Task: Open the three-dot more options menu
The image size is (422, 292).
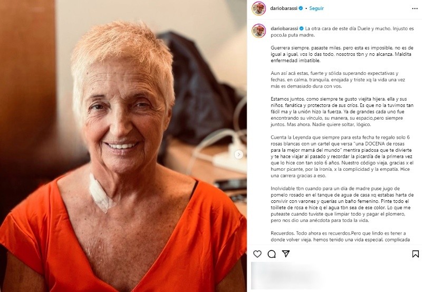Action: [x=415, y=8]
